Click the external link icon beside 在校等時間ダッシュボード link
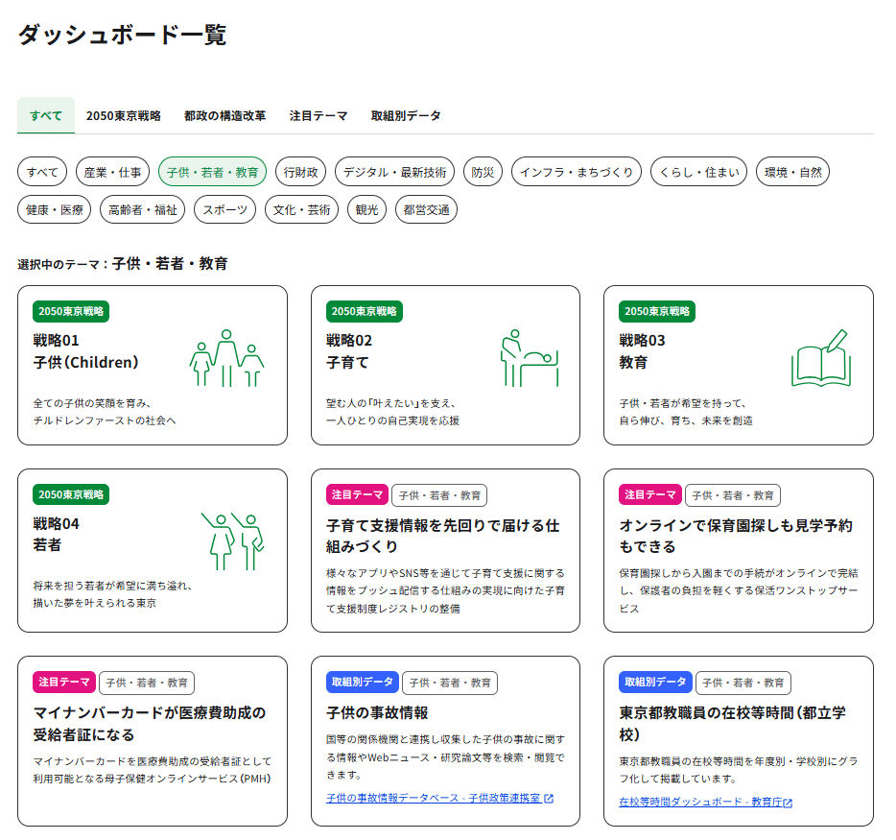The height and width of the screenshot is (840, 896). pyautogui.click(x=787, y=802)
